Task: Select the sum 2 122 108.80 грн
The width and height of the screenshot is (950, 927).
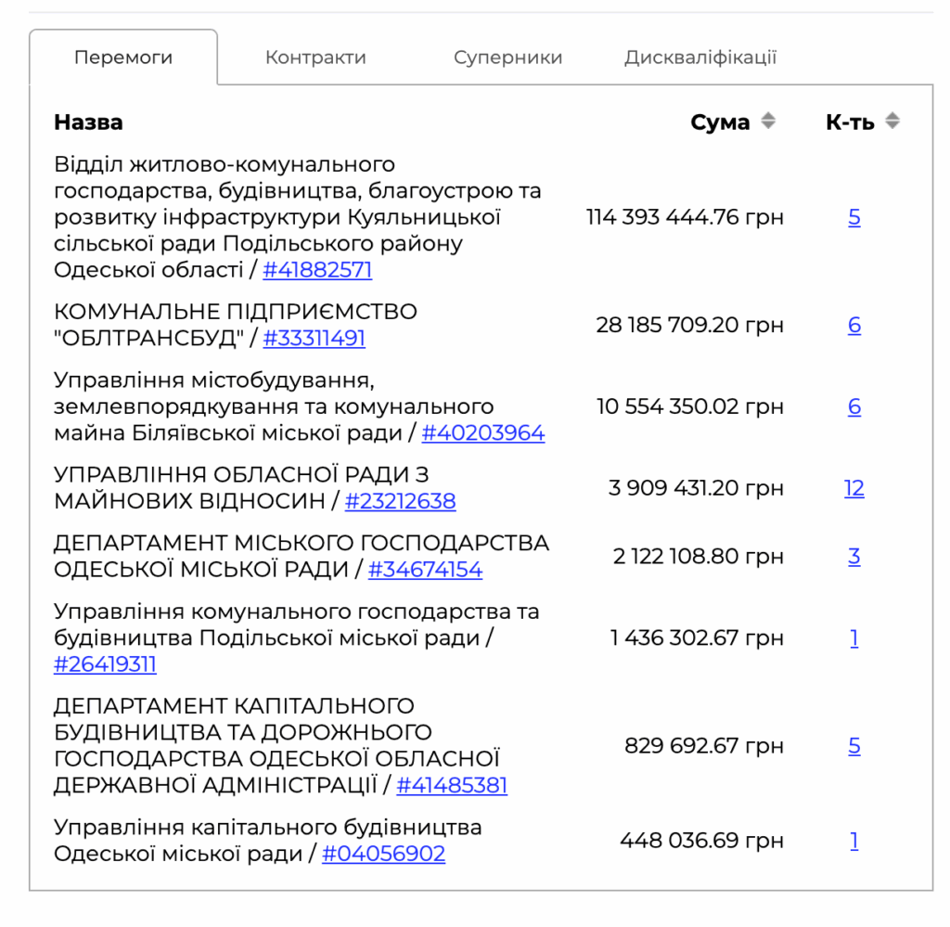Action: click(x=698, y=556)
